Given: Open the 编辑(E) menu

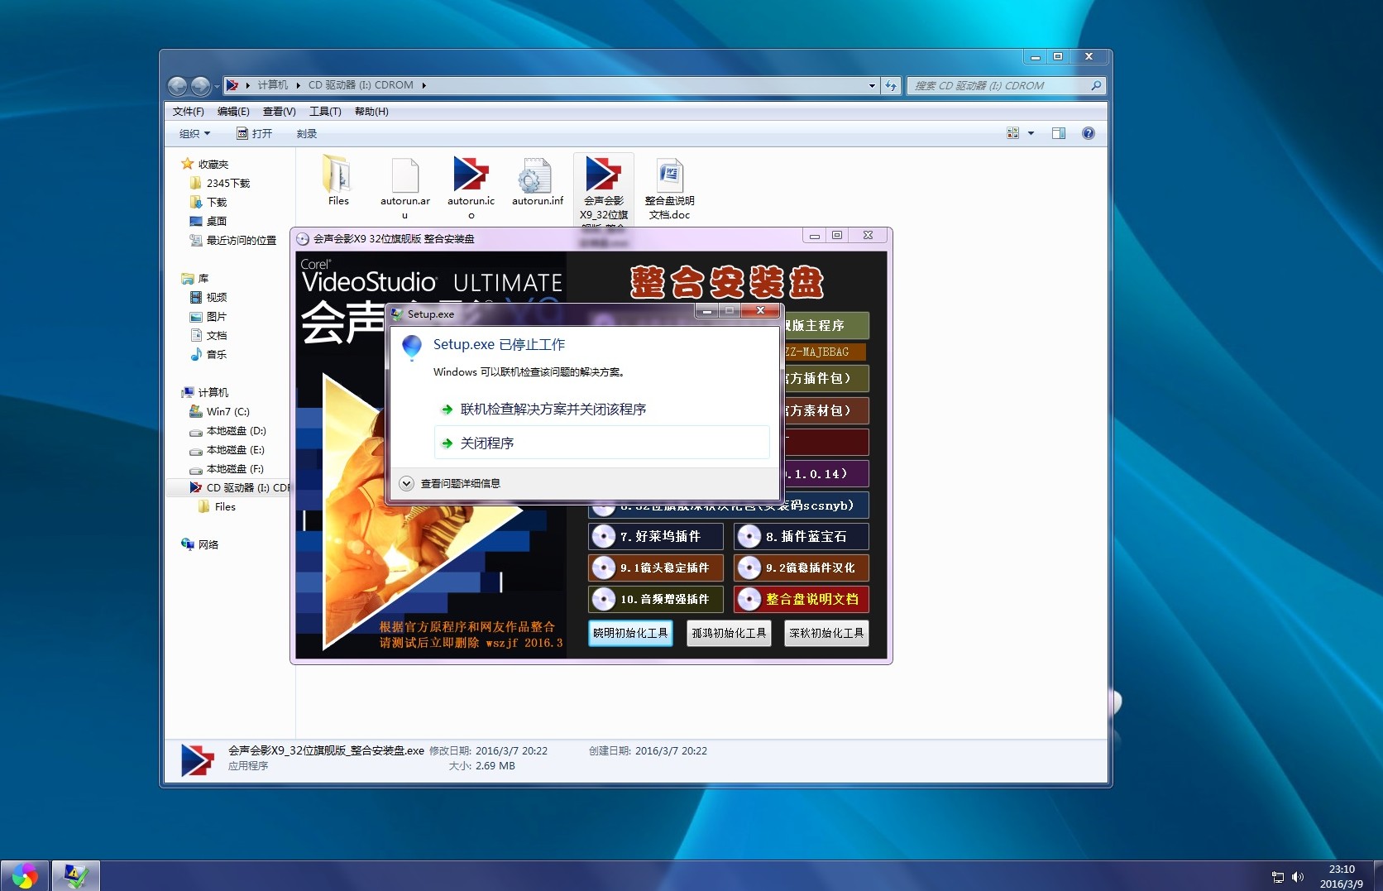Looking at the screenshot, I should (233, 112).
